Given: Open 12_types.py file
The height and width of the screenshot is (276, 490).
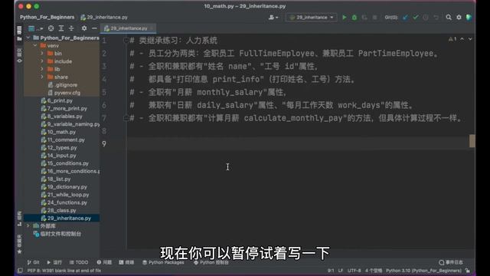Looking at the screenshot, I should [59, 147].
